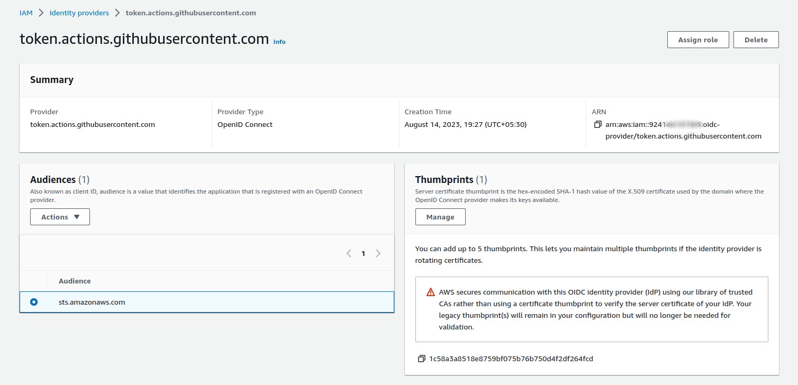Click the current provider name in the breadcrumb
798x385 pixels.
coord(191,13)
